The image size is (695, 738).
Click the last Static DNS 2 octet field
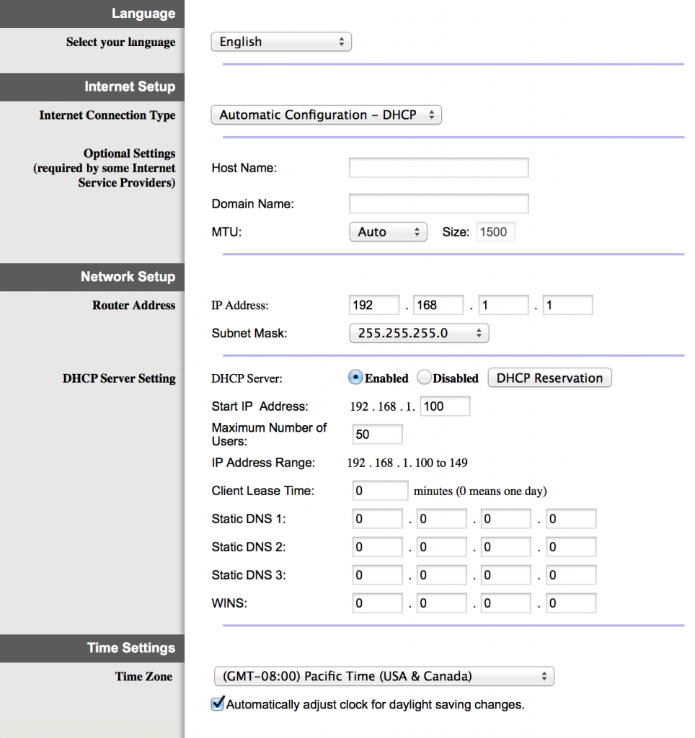click(570, 547)
